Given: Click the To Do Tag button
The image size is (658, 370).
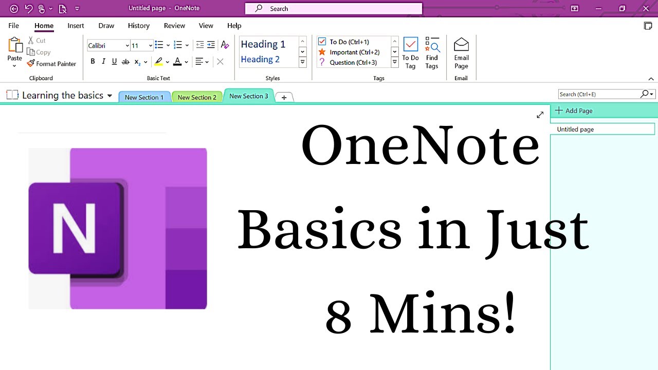Looking at the screenshot, I should 410,53.
